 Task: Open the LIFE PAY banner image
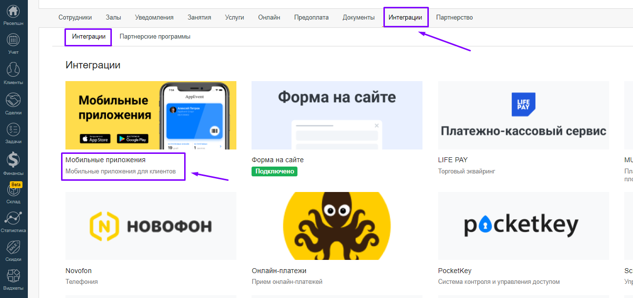(x=524, y=115)
